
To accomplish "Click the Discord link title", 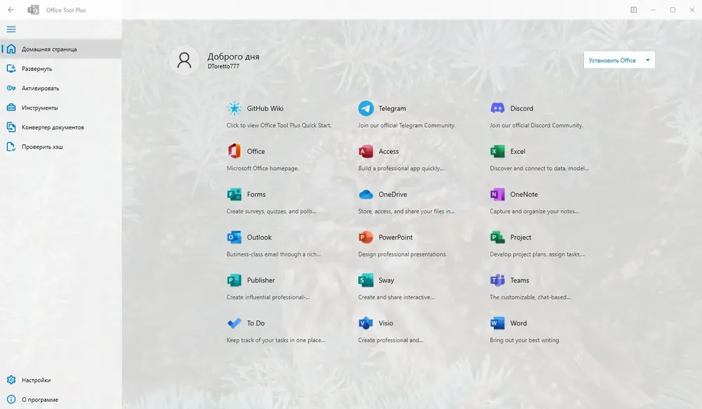I will [522, 108].
